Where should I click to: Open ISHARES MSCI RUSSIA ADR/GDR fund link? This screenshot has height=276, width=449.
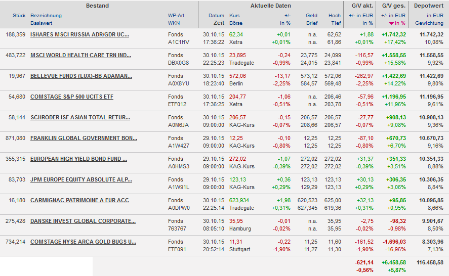click(79, 34)
